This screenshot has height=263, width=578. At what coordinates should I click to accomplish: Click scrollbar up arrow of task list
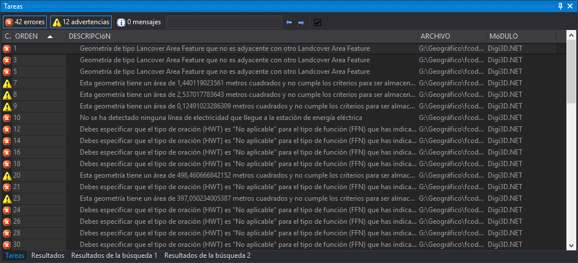coord(571,36)
